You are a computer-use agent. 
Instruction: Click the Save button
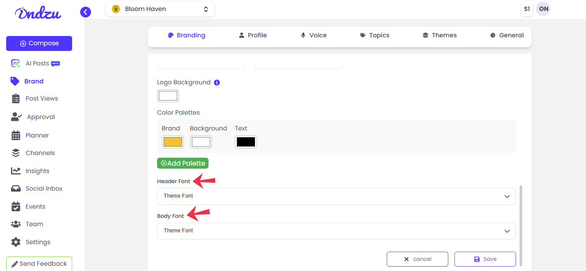[485, 259]
